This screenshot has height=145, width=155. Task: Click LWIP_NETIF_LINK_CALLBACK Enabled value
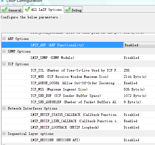[x=131, y=121]
